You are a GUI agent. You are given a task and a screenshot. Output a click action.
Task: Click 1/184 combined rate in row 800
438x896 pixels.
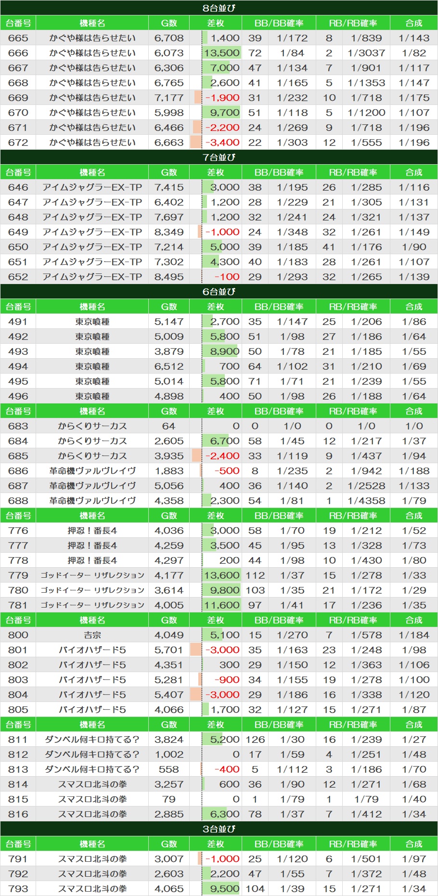coord(414,635)
